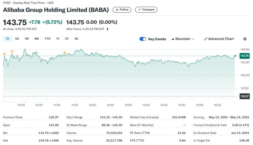253x145 pixels.
Task: Show the All time range
Action: [x=76, y=39]
